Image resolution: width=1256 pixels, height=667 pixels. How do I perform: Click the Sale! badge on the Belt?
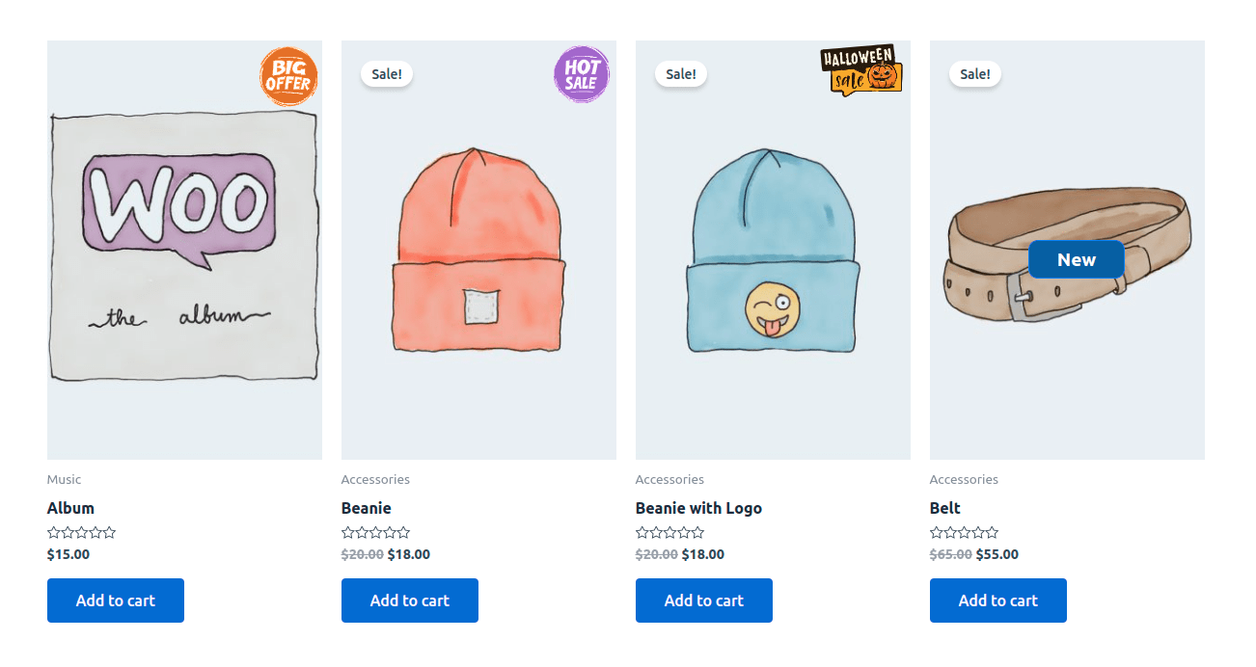(x=974, y=73)
